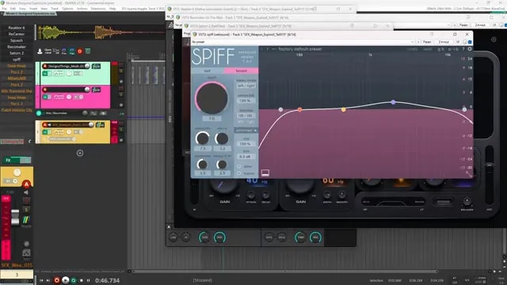Viewport: 507px width, 285px height.
Task: Select Spiff cut mode tab
Action: click(208, 70)
